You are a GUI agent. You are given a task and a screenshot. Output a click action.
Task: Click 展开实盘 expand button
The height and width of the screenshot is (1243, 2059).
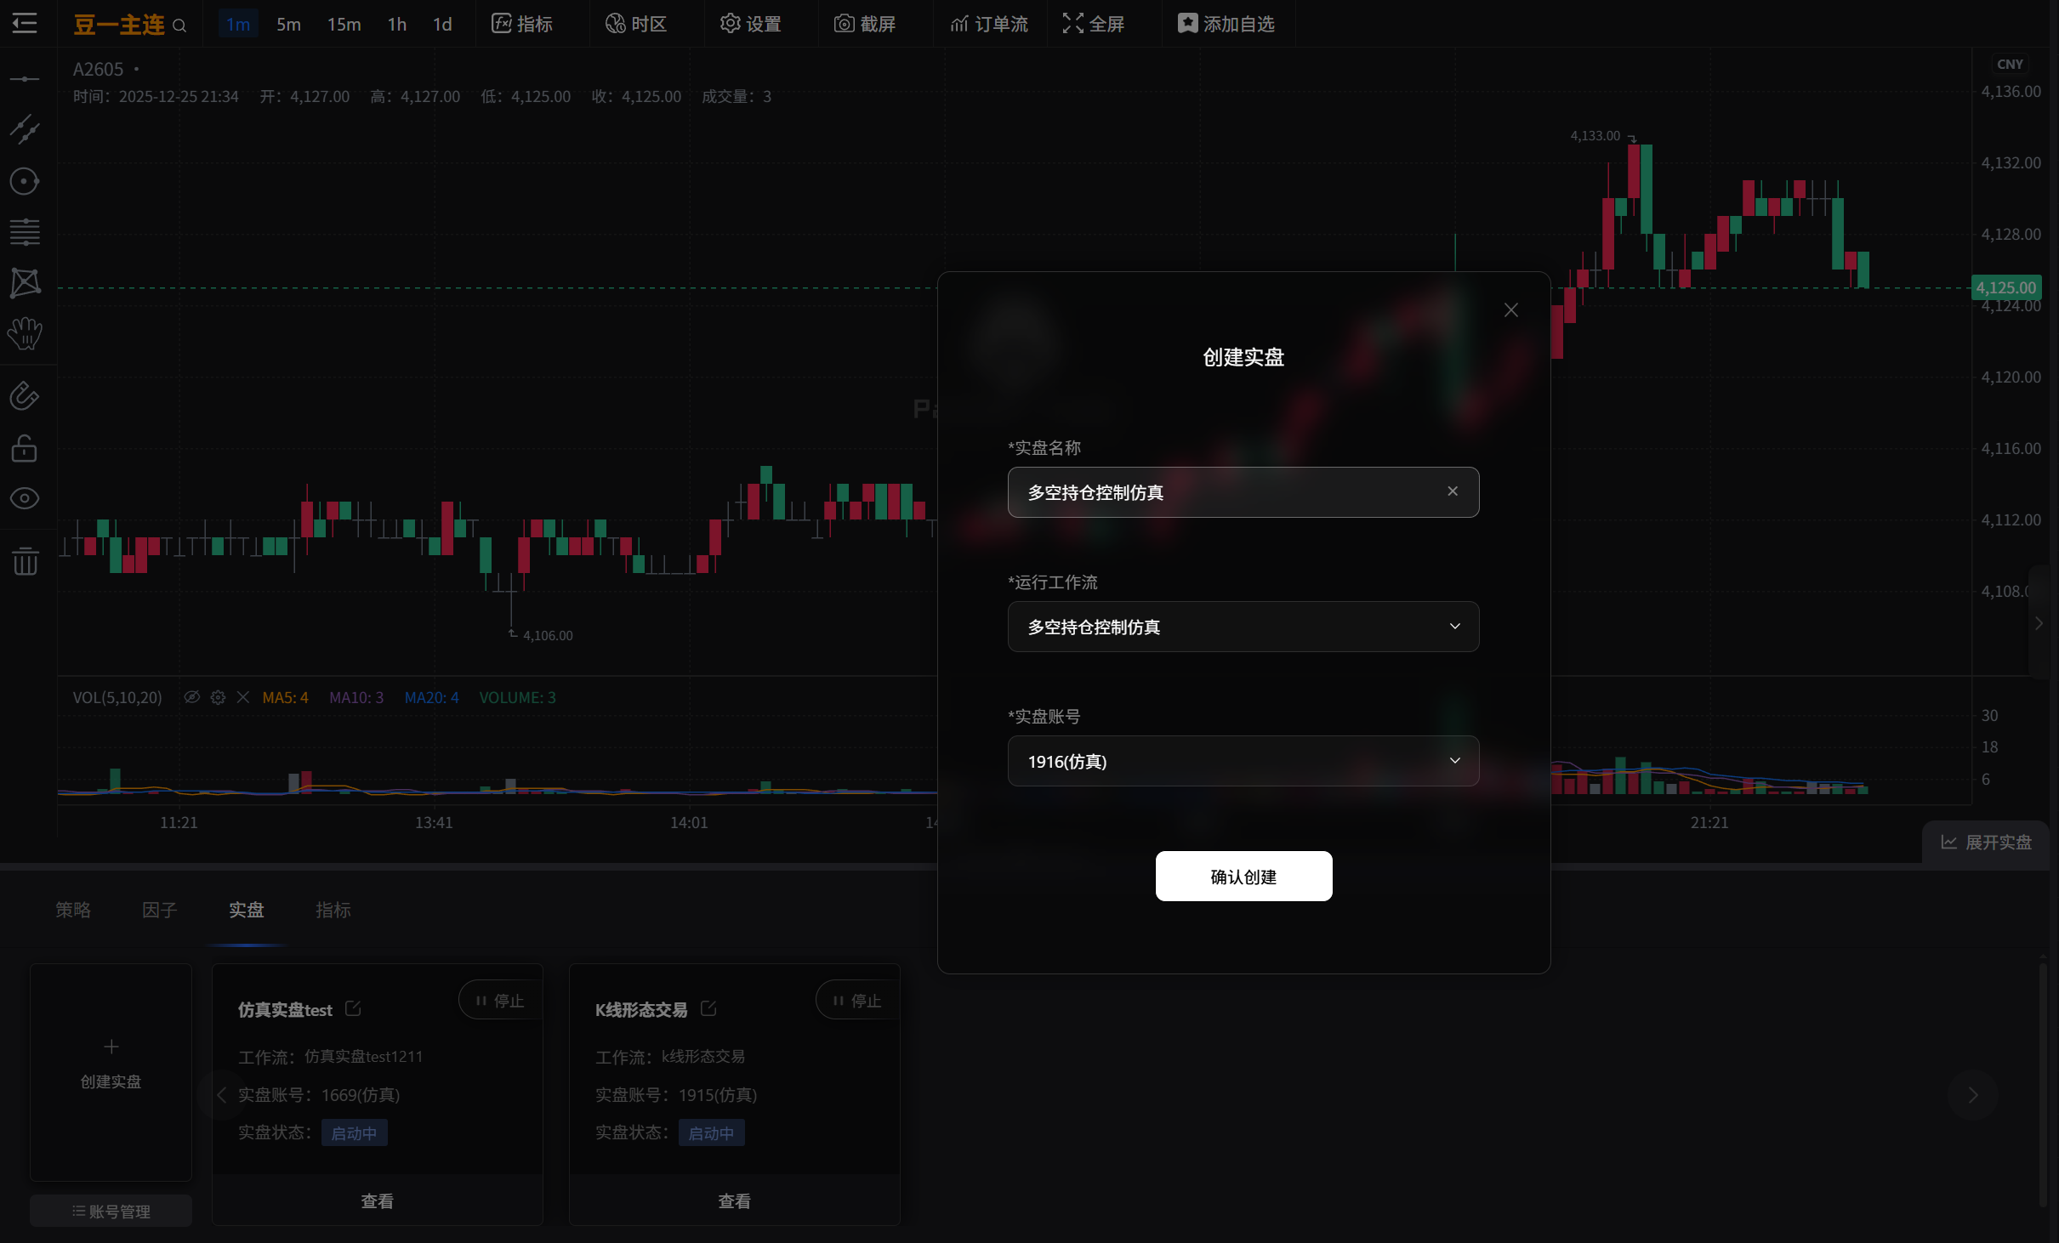1986,843
